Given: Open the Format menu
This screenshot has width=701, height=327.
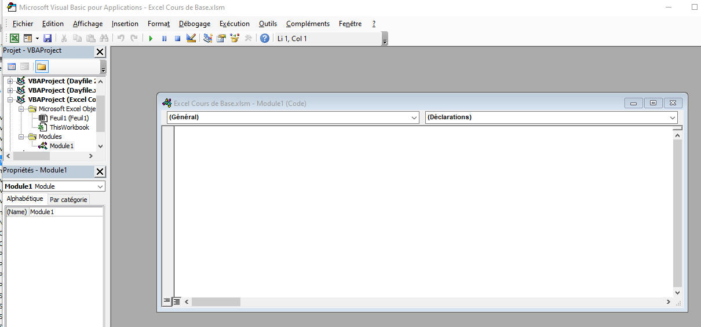Looking at the screenshot, I should [159, 24].
